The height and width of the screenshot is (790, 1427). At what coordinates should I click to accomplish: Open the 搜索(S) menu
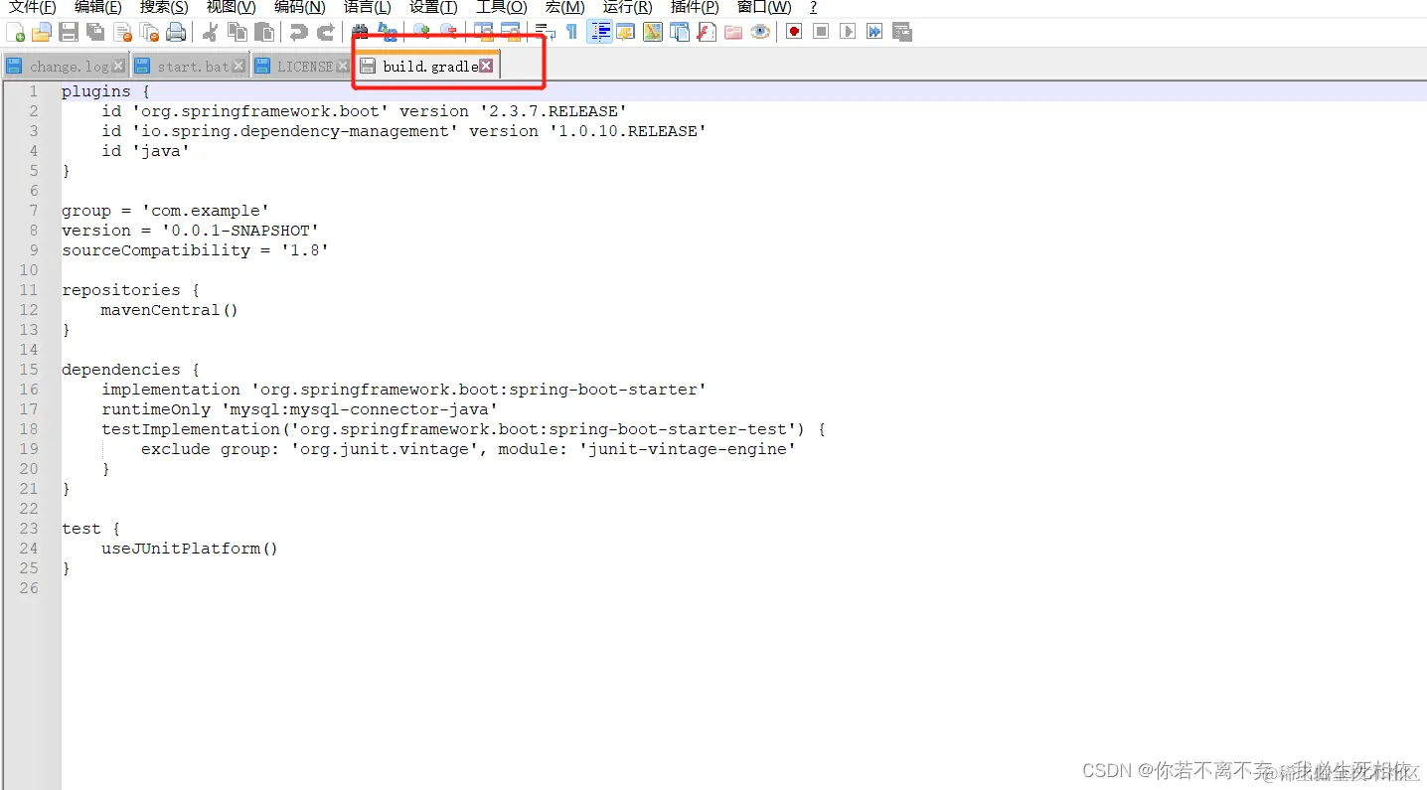[x=163, y=7]
